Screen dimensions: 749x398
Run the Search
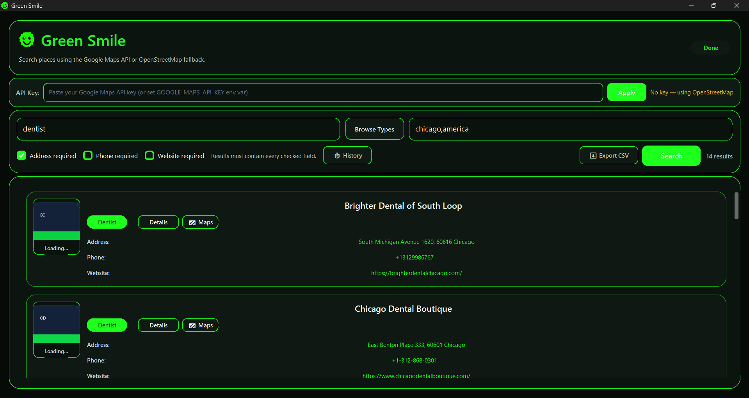point(671,156)
